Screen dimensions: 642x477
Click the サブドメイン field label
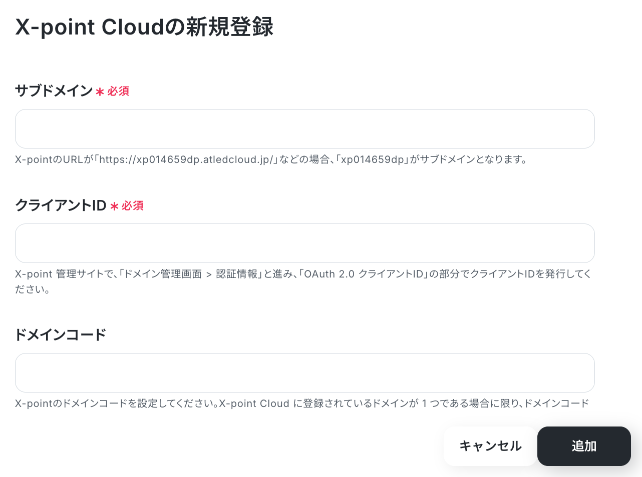click(54, 90)
